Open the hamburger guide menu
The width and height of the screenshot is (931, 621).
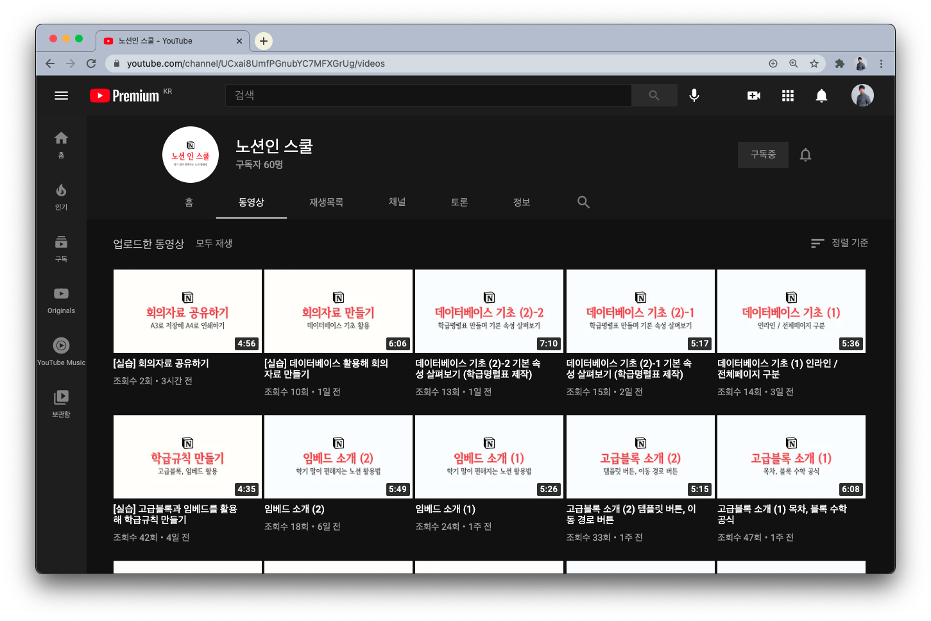61,96
